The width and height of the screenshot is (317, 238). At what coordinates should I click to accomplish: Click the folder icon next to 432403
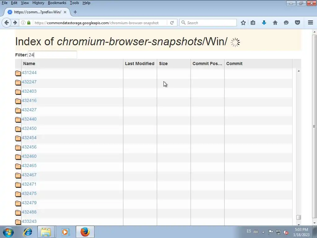[x=18, y=92]
